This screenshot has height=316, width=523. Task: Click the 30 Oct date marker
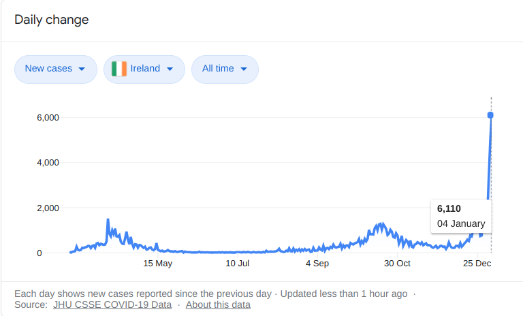tap(397, 263)
